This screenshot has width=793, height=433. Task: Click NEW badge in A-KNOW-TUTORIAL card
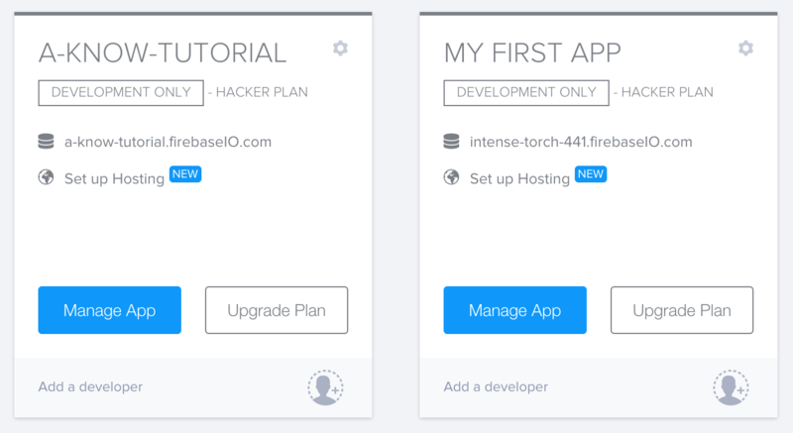click(x=185, y=174)
